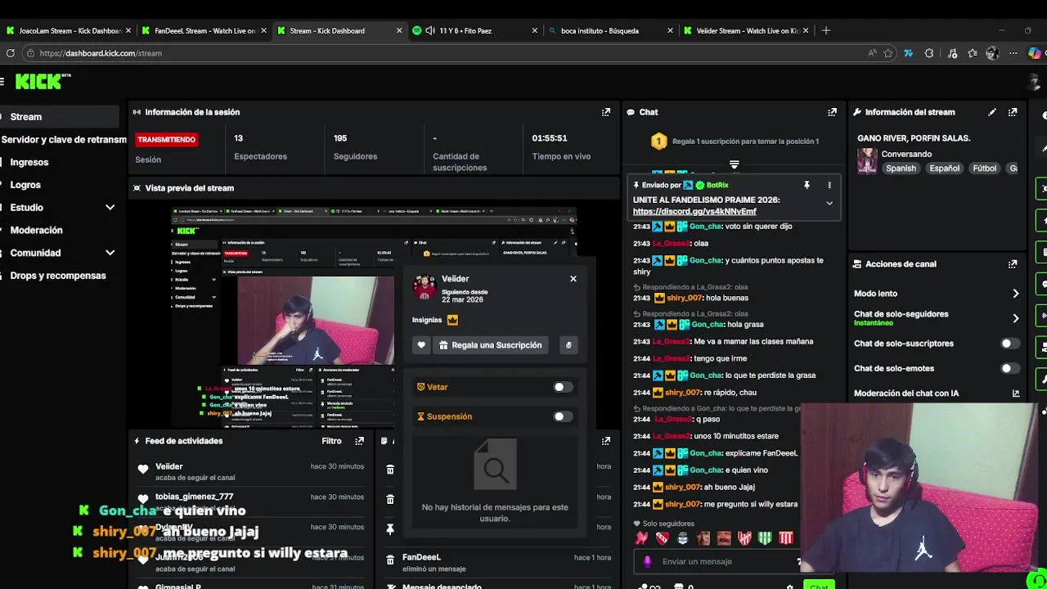
Task: Expand the Comunidad sidebar section
Action: click(x=110, y=253)
